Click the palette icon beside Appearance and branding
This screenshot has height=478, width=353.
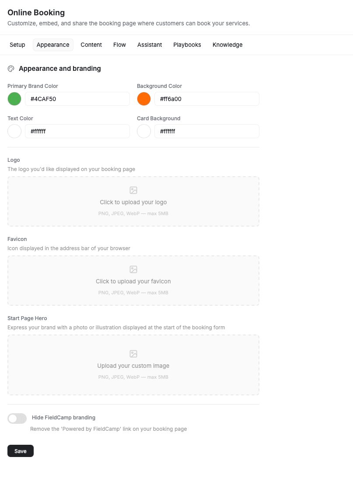pos(10,68)
